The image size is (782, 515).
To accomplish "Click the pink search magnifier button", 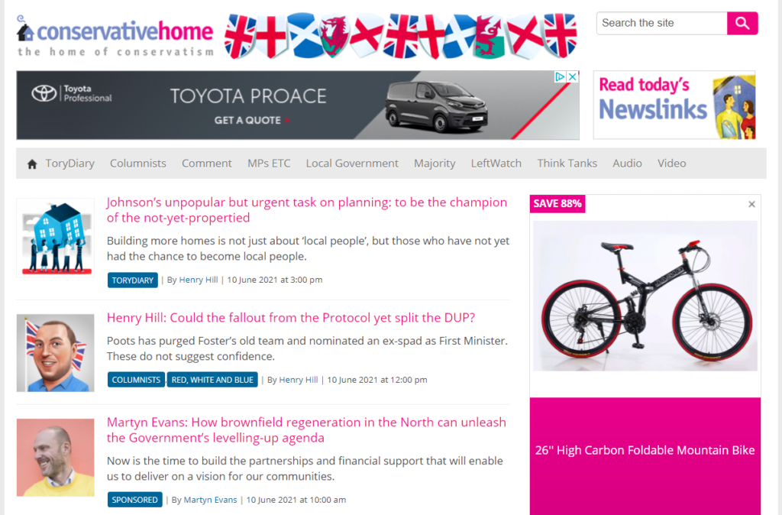I will click(x=742, y=24).
